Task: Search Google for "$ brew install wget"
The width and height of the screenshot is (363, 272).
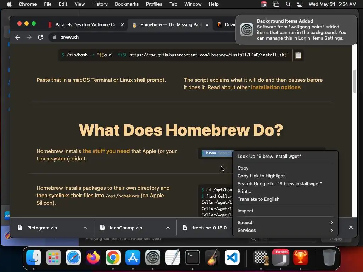Action: click(285, 184)
